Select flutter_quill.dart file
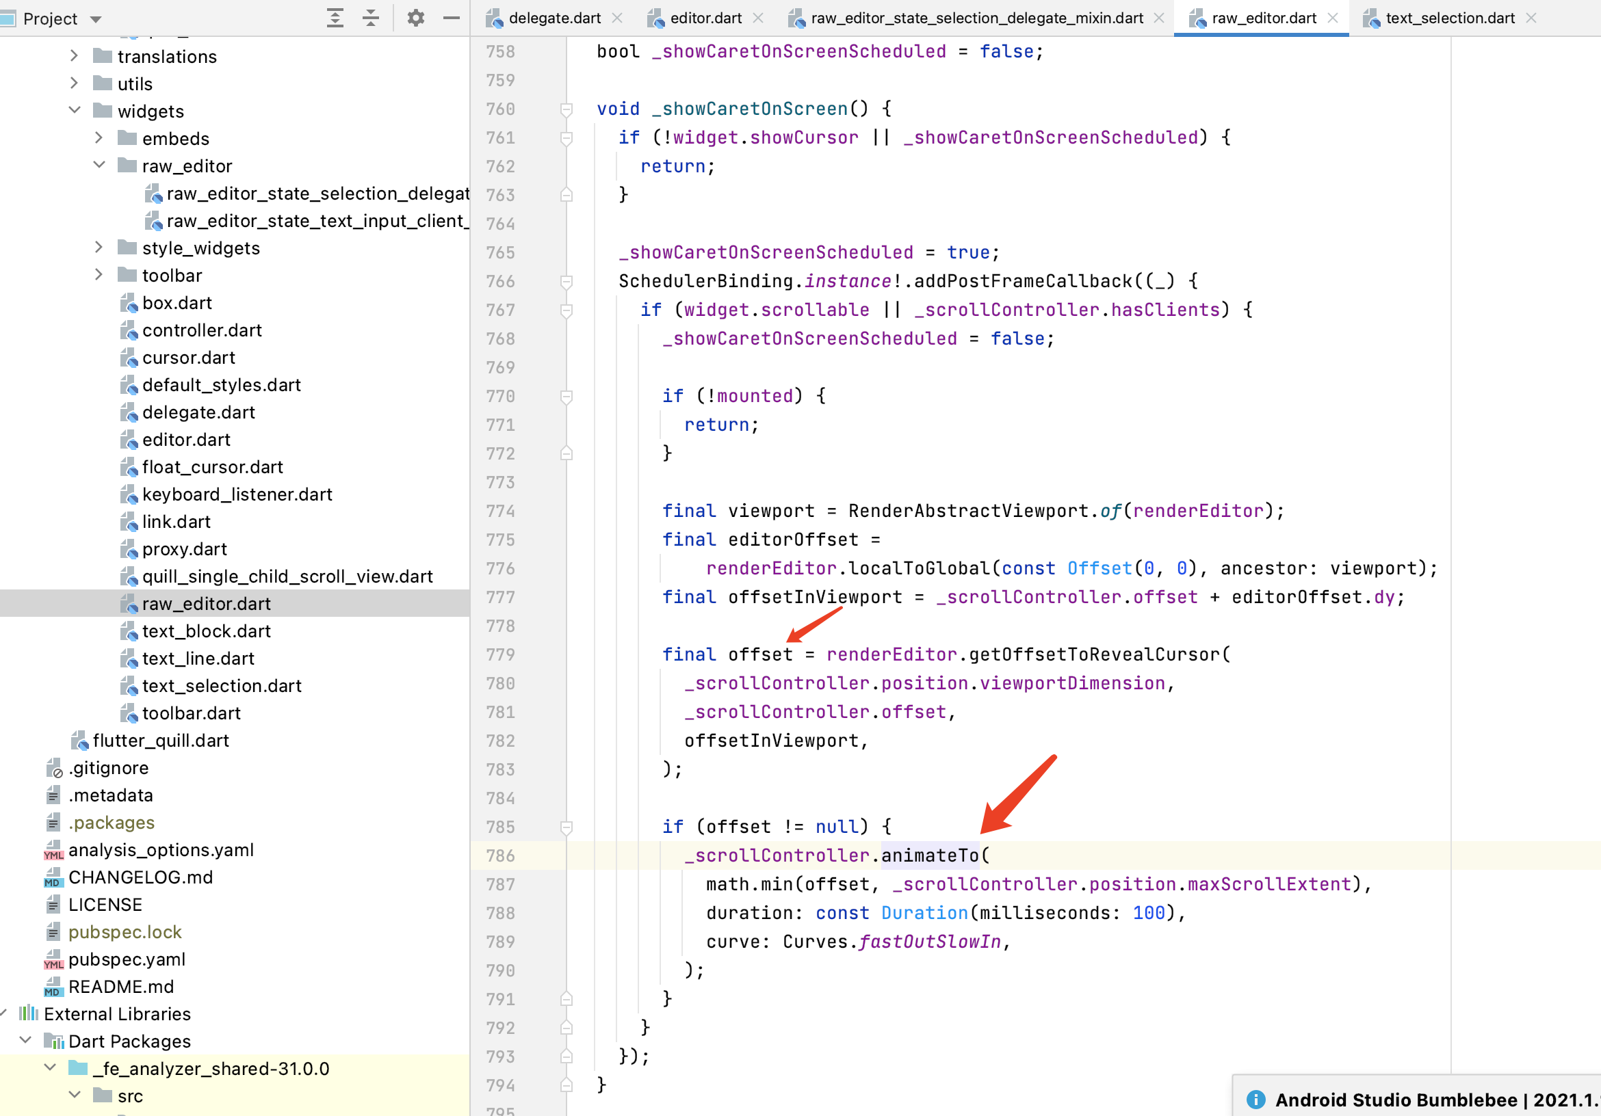1601x1116 pixels. (160, 740)
